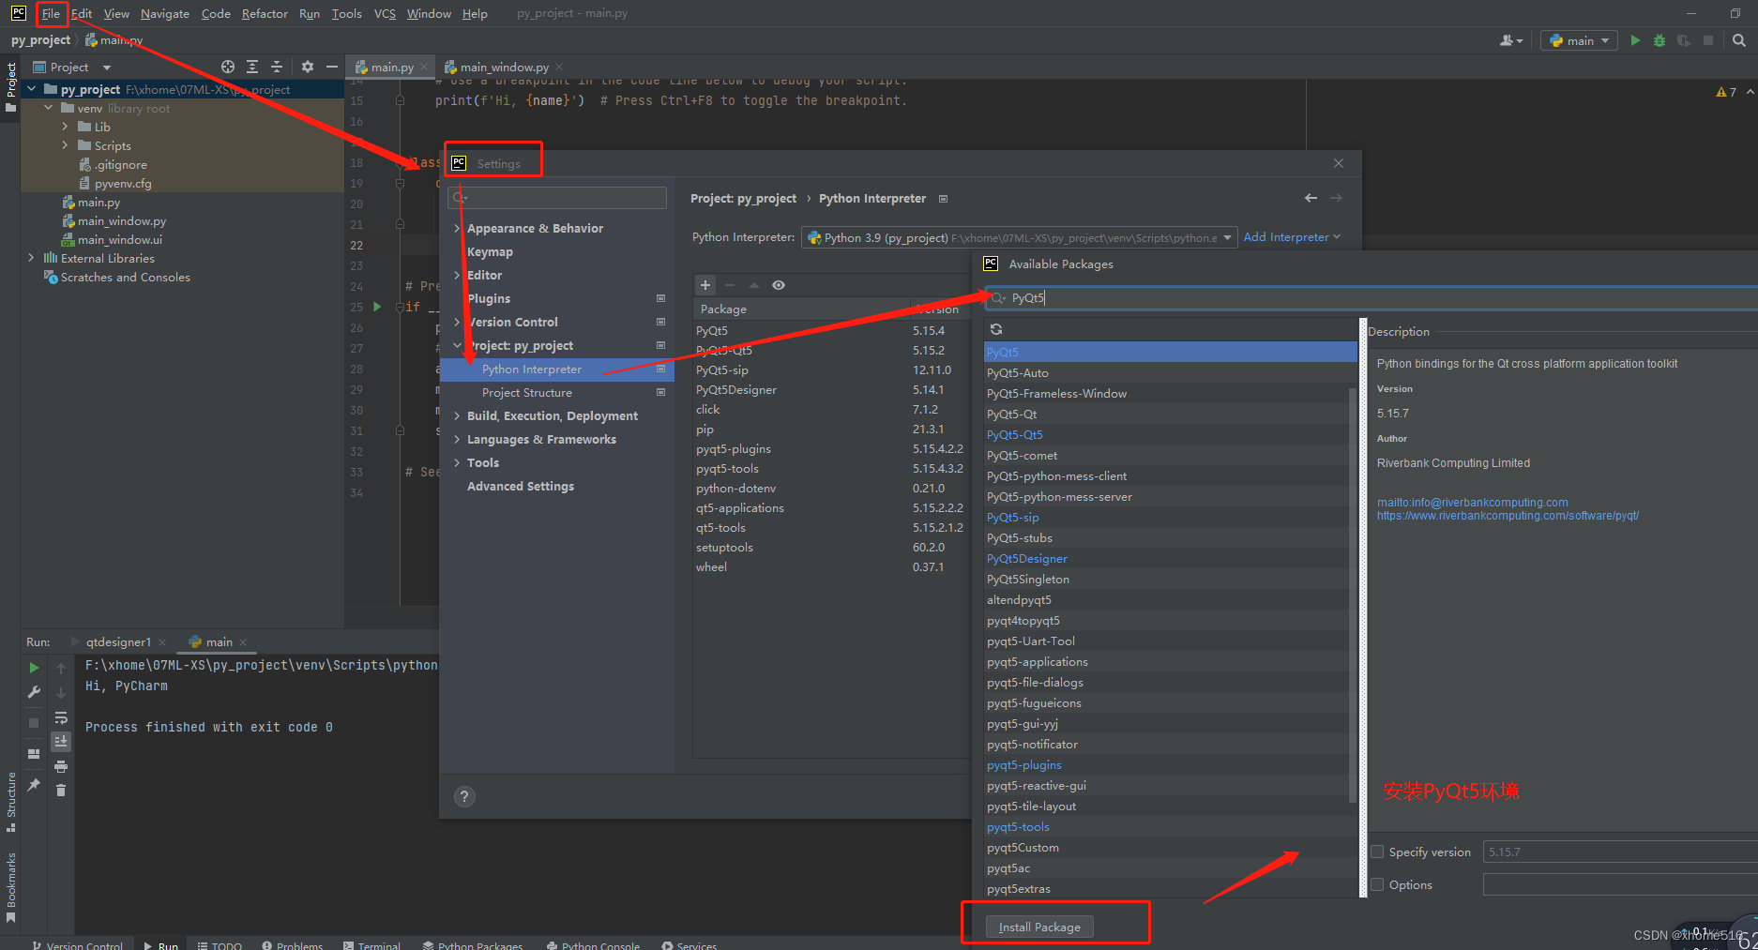The height and width of the screenshot is (950, 1758).
Task: Expand Languages & Frameworks settings
Action: 457,439
